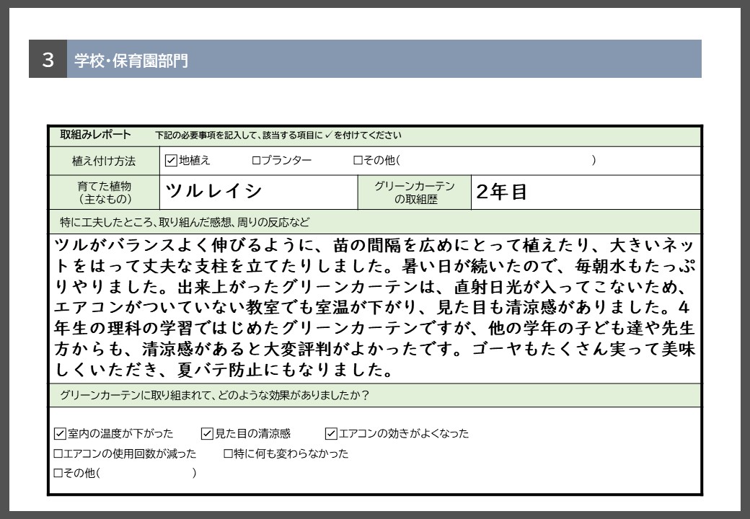
Task: Select the 特に何も変わらなかった checkbox
Action: click(228, 453)
